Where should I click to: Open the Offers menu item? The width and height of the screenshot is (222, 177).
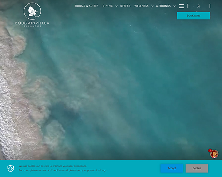pos(125,6)
